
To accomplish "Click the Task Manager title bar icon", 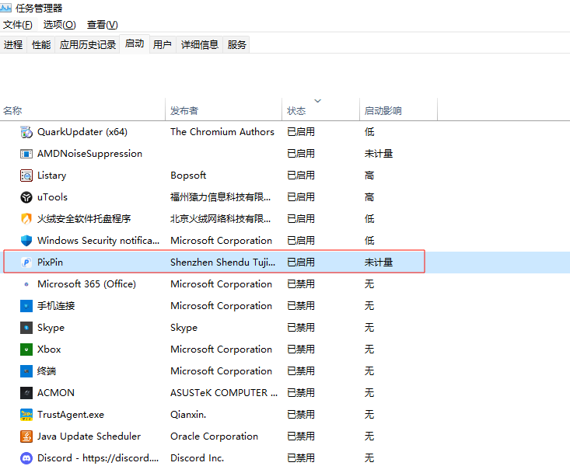I will [x=5, y=7].
